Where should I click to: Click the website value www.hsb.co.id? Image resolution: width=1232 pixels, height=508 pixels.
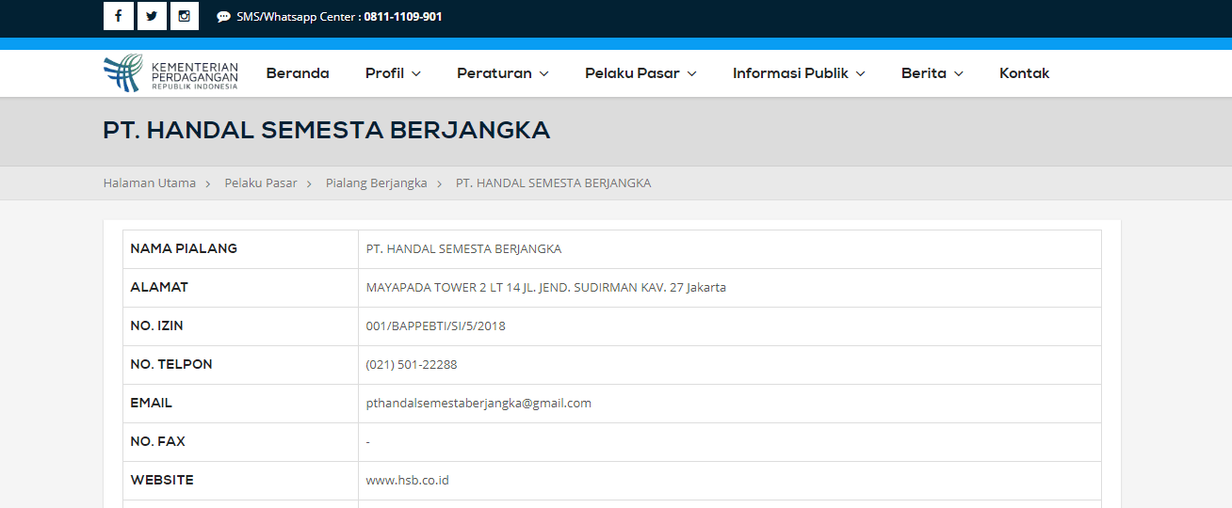pyautogui.click(x=408, y=481)
